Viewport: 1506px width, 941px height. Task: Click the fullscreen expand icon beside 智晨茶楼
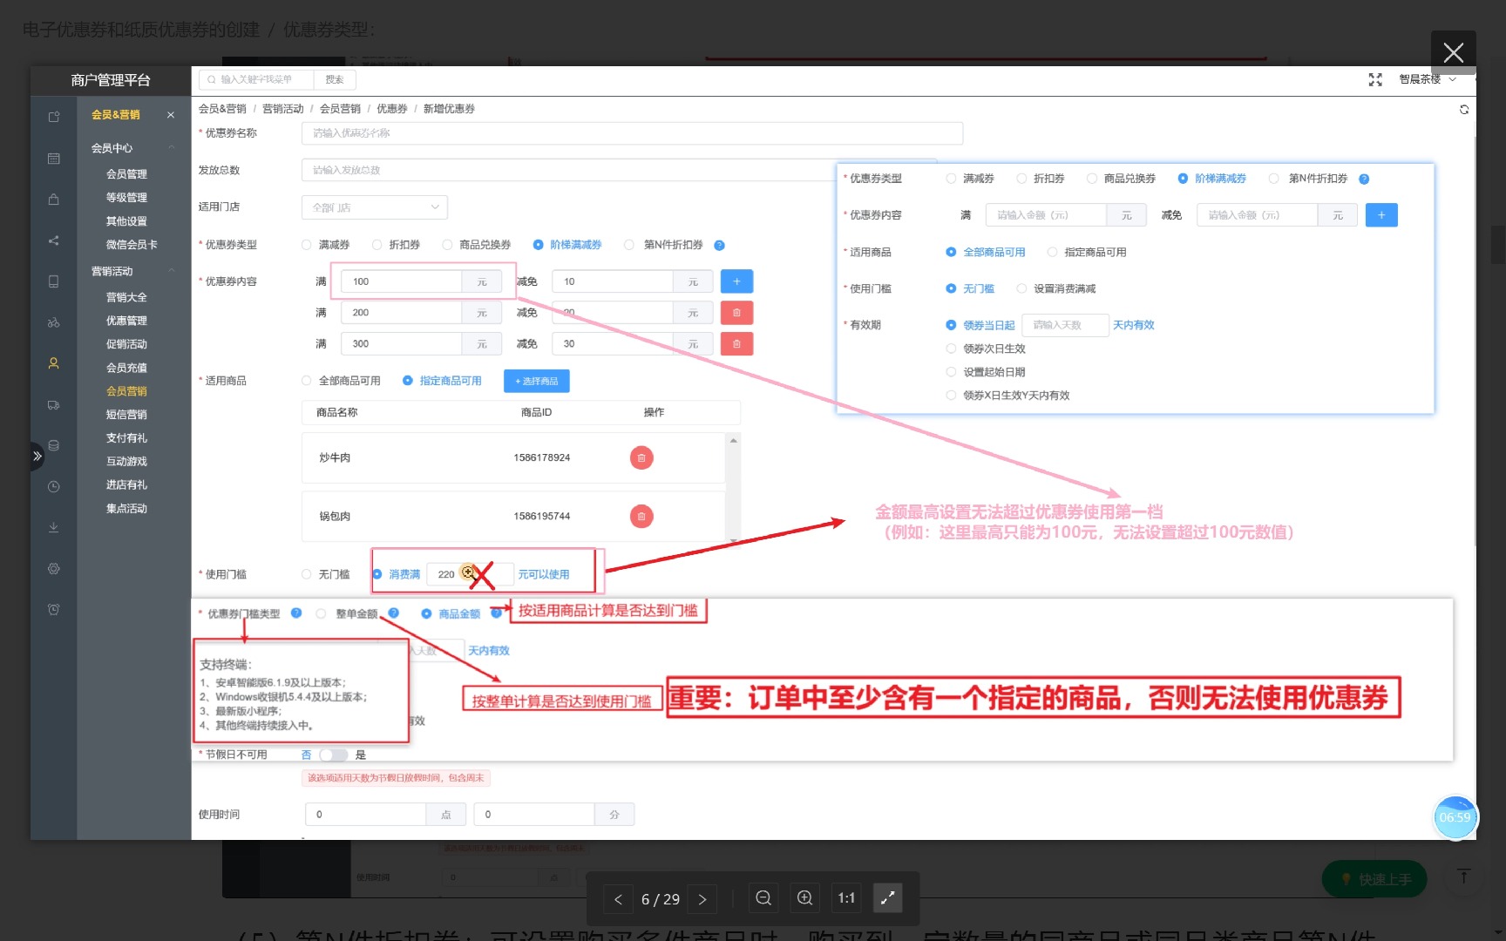coord(1375,79)
